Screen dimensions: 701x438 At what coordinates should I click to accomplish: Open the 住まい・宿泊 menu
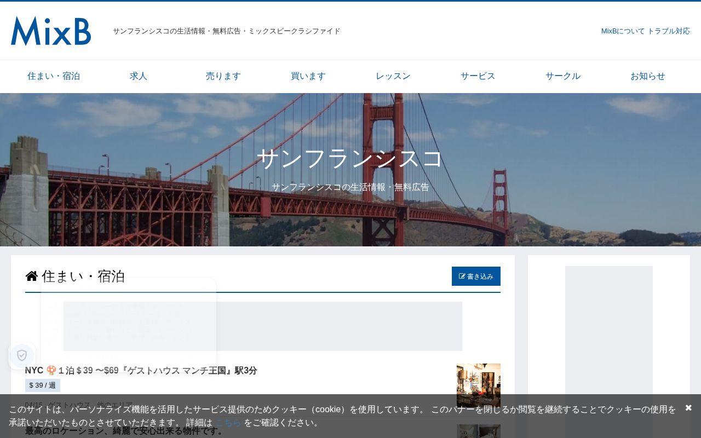click(x=54, y=76)
